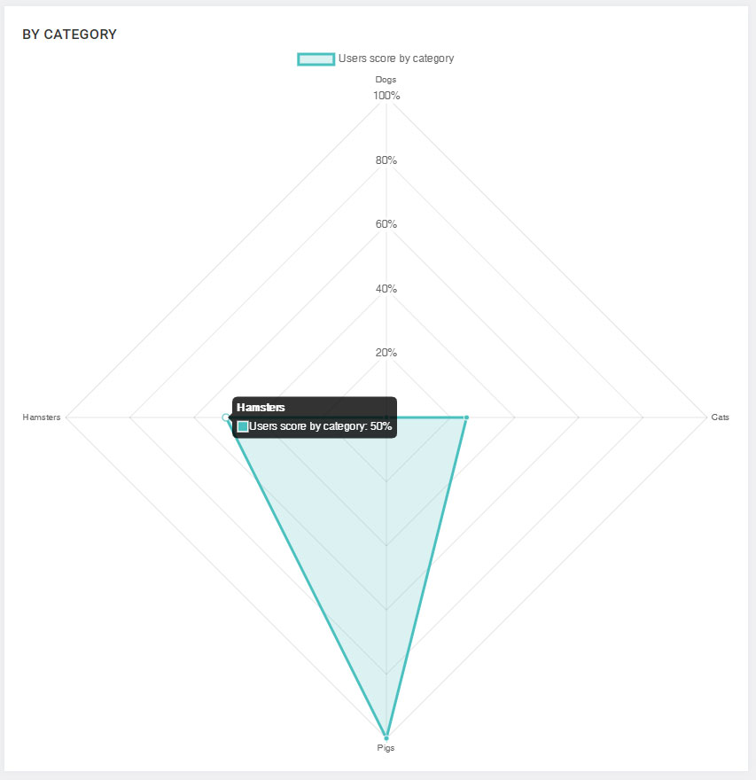Click the Dogs axis label
Viewport: 756px width, 780px height.
tap(386, 80)
